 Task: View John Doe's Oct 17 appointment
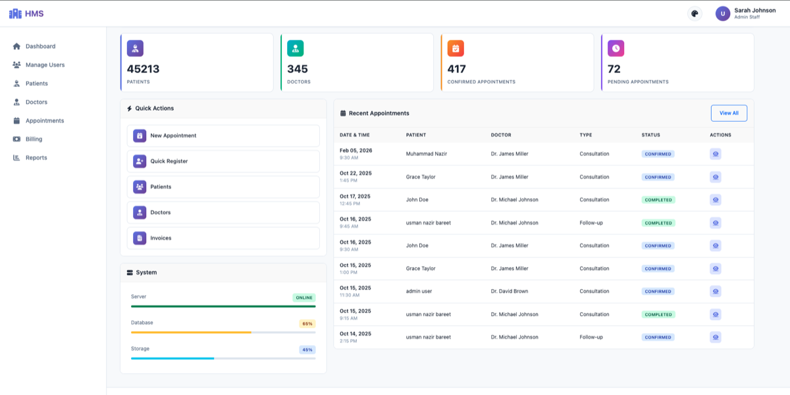[x=716, y=199]
